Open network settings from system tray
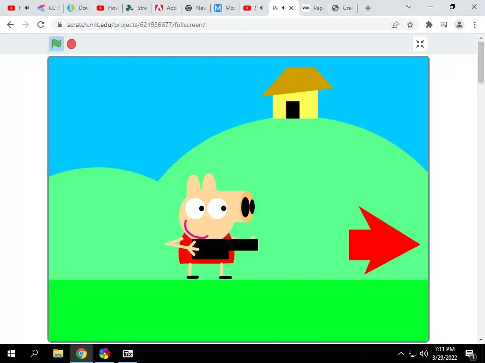This screenshot has width=485, height=363. (413, 354)
